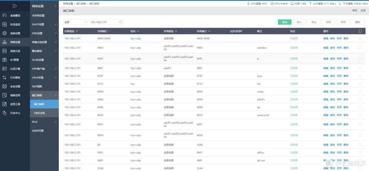This screenshot has height=171, width=369.
Task: Toggle the select-all checkbox in header
Action: [x=360, y=31]
